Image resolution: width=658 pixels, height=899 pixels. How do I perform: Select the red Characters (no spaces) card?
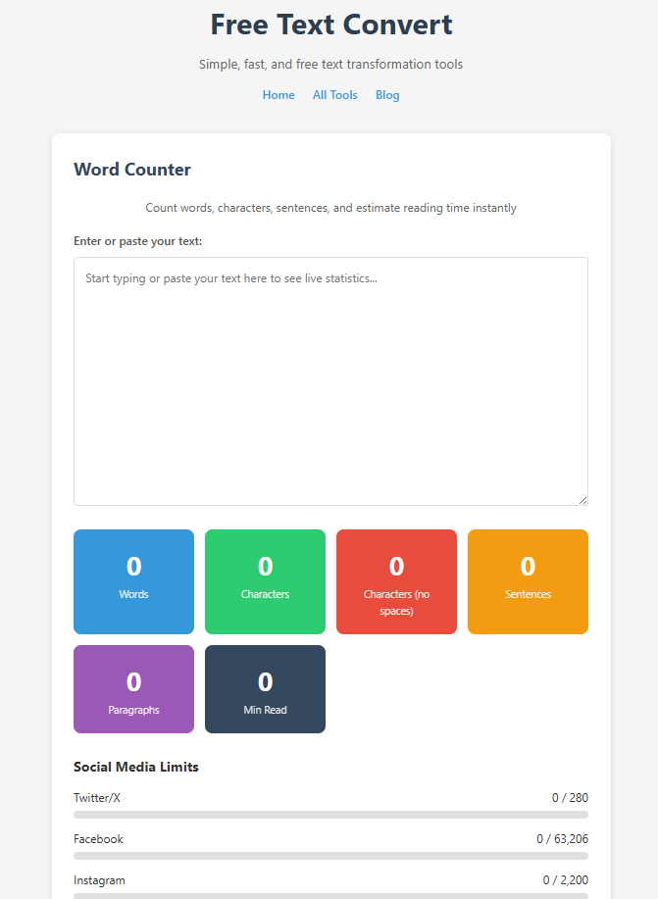click(396, 581)
